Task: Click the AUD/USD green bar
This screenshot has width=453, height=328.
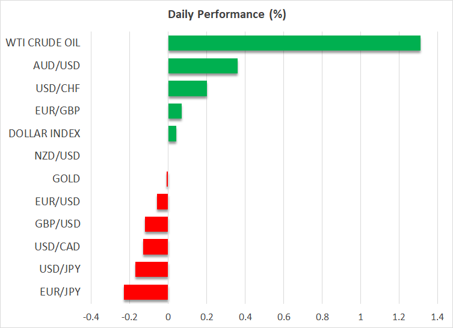Action: [x=203, y=66]
